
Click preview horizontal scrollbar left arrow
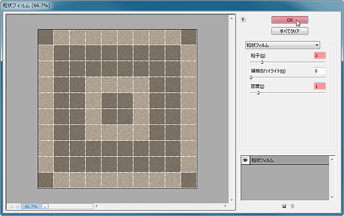[96, 206]
